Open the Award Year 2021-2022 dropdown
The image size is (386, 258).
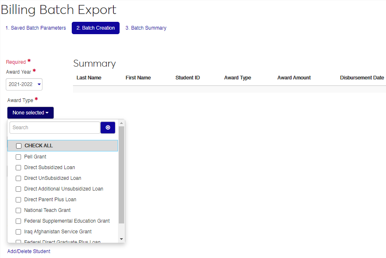(x=25, y=84)
